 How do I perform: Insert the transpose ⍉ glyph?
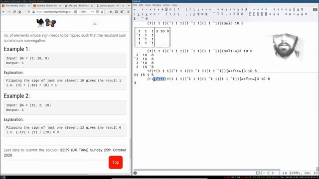[206, 14]
